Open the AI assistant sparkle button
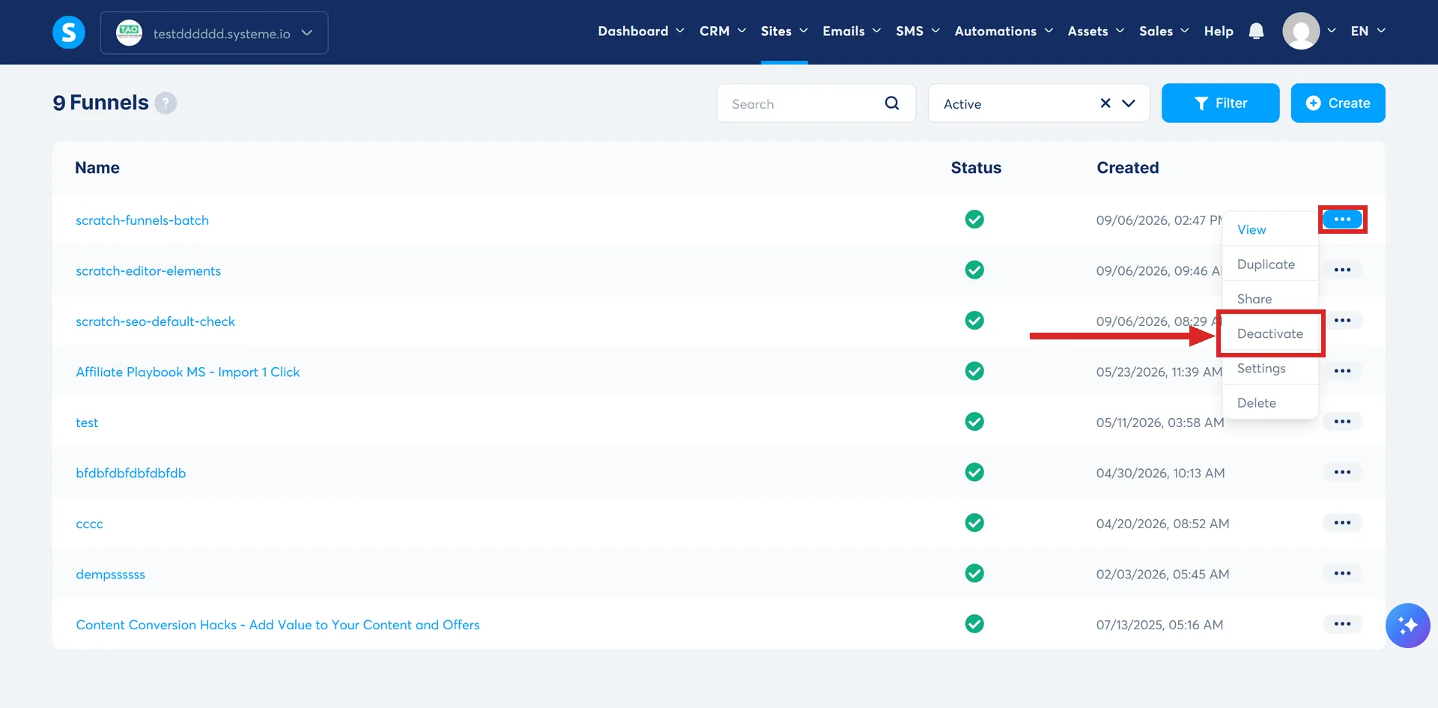The height and width of the screenshot is (708, 1438). pos(1407,626)
